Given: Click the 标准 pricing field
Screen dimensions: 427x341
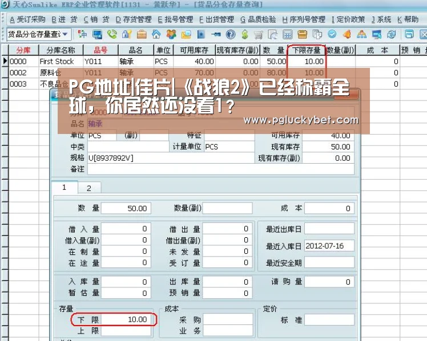Looking at the screenshot, I should click(x=329, y=319).
